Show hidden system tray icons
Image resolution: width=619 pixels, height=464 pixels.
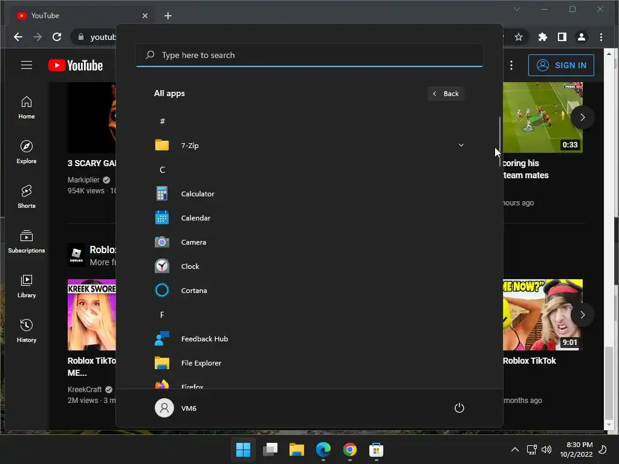point(515,449)
